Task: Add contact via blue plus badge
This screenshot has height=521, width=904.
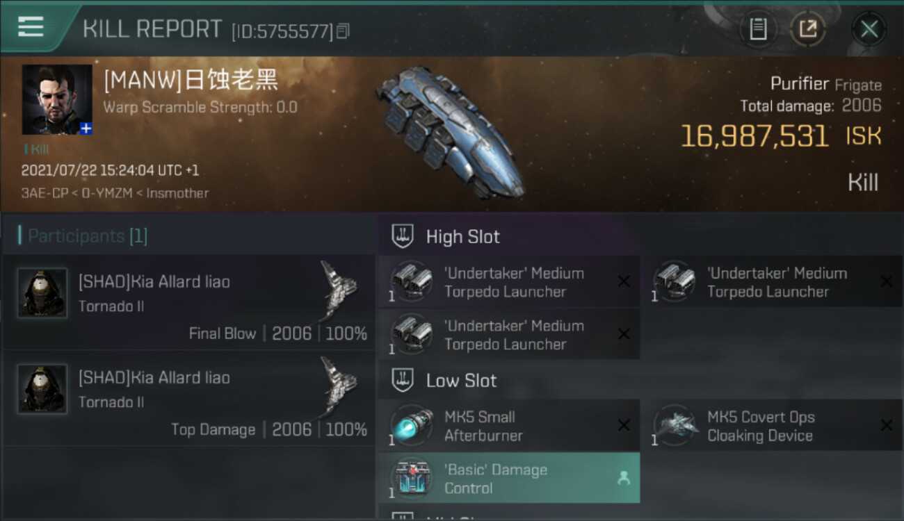Action: [x=86, y=129]
